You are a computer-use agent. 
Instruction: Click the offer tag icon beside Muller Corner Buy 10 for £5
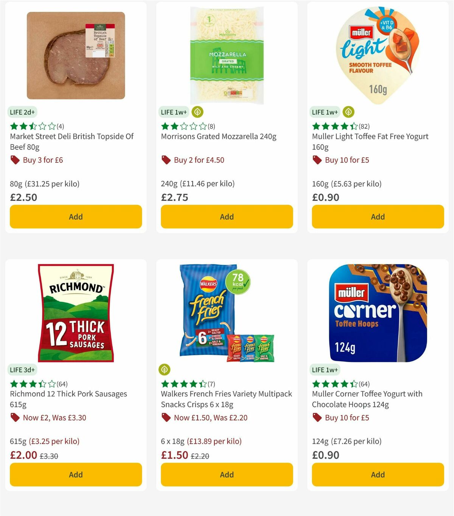pos(317,418)
